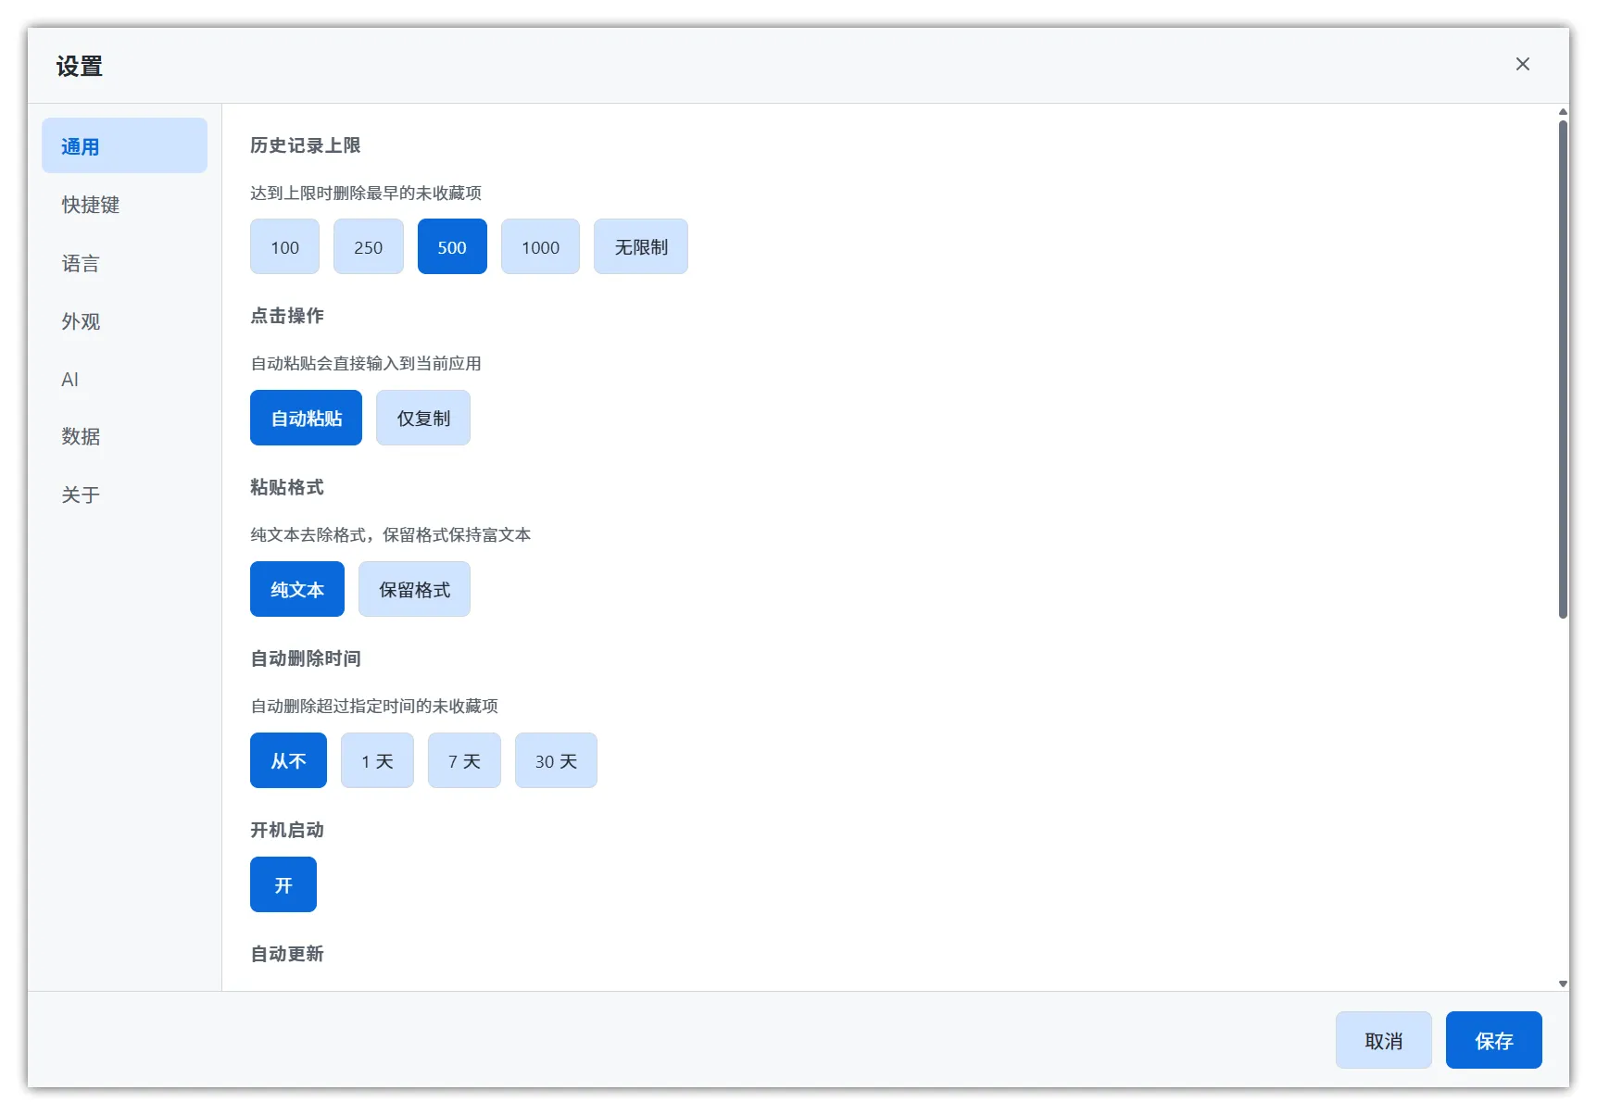Screen dimensions: 1597x1115
Task: Select 无限制 for history limit
Action: pos(640,247)
